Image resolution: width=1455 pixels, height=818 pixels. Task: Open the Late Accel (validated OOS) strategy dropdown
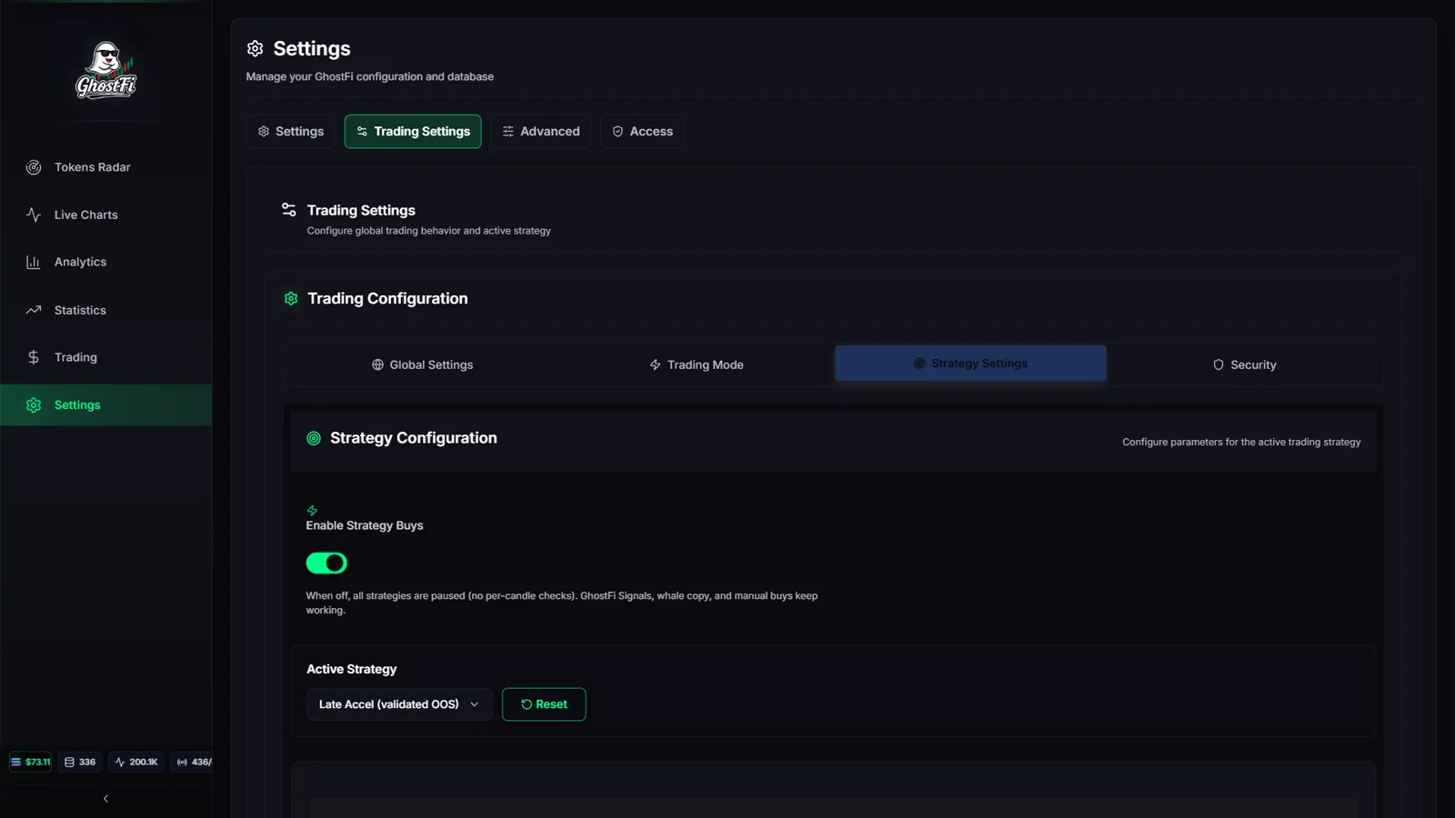pos(399,704)
